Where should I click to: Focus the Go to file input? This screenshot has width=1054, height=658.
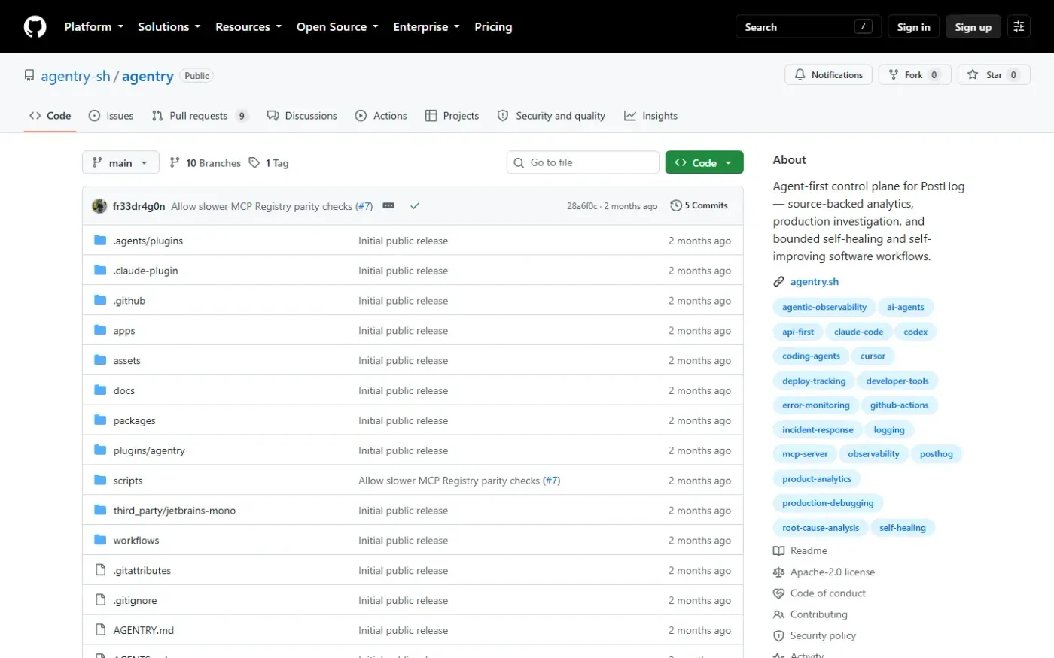583,162
